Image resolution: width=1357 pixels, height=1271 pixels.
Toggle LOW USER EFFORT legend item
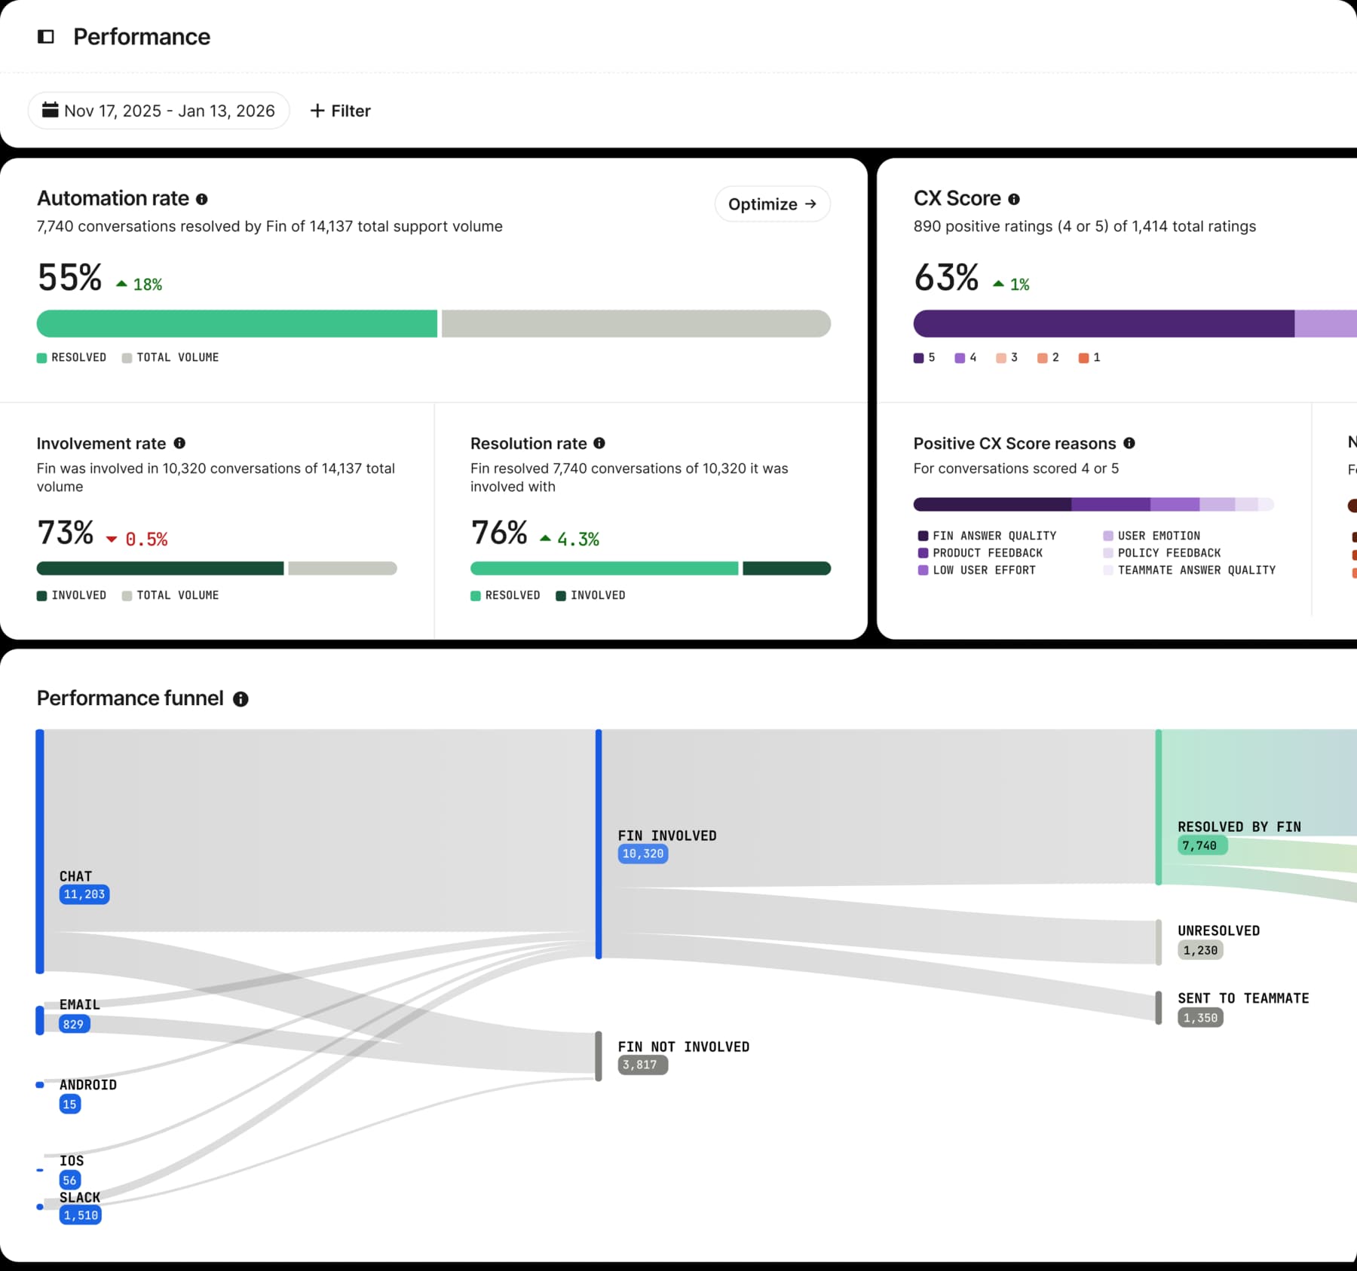[x=976, y=570]
